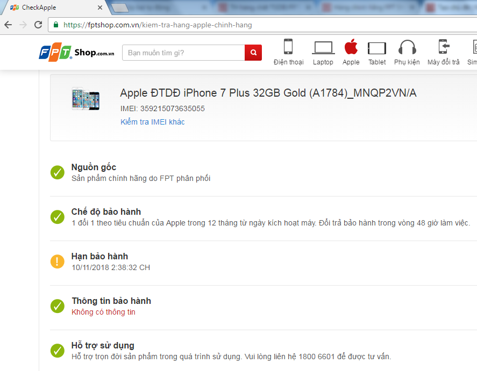Click the browser back arrow
Image resolution: width=477 pixels, height=371 pixels.
tap(8, 25)
